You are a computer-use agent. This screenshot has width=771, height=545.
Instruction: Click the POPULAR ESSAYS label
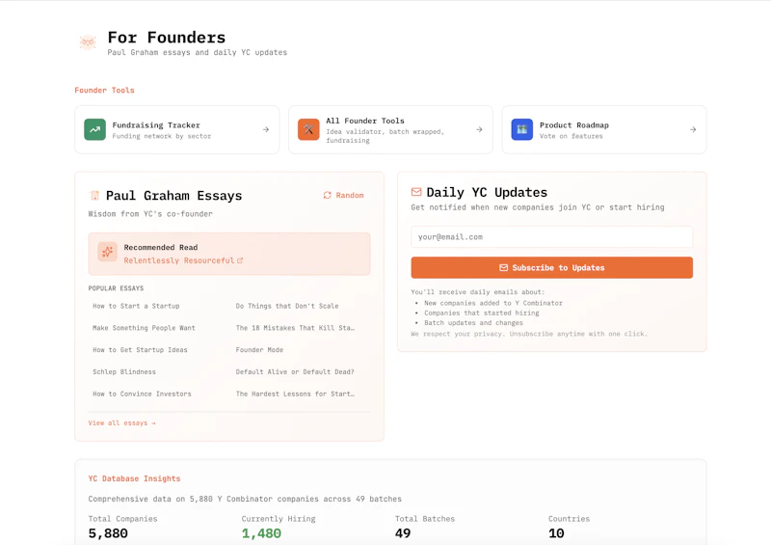click(x=116, y=288)
